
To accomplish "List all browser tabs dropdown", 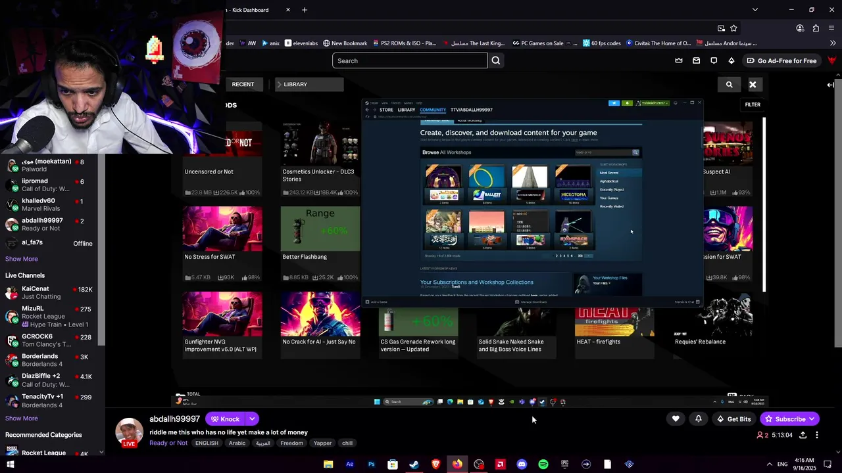I will coord(755,10).
